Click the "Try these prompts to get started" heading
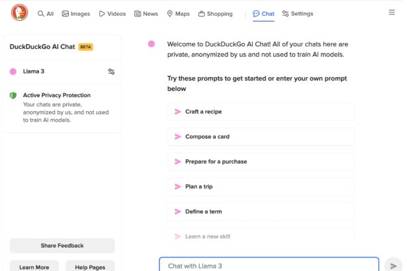This screenshot has width=407, height=271. (257, 83)
